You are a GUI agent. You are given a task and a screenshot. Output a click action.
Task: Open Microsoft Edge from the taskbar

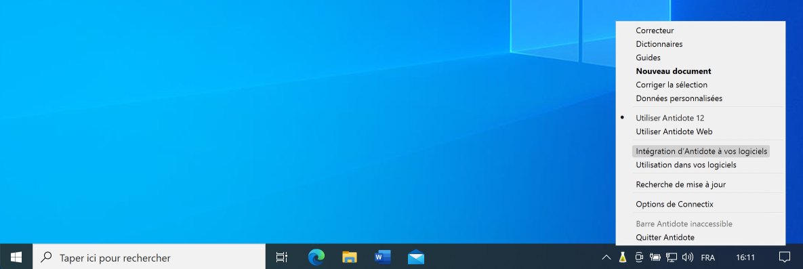pos(316,257)
